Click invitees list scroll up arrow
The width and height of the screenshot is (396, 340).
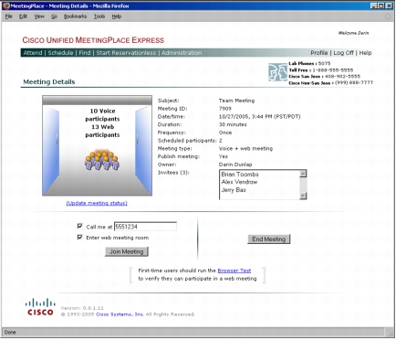303,174
